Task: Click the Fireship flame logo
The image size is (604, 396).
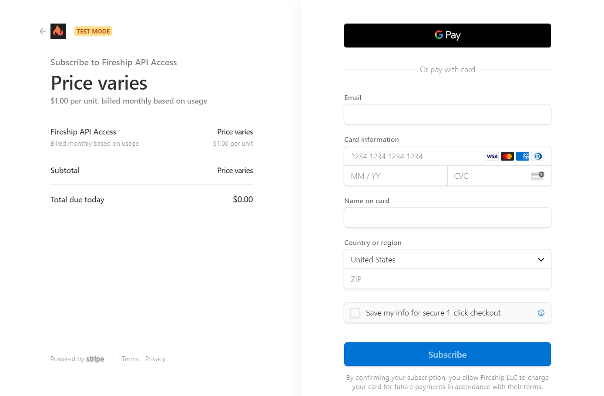Action: 58,31
